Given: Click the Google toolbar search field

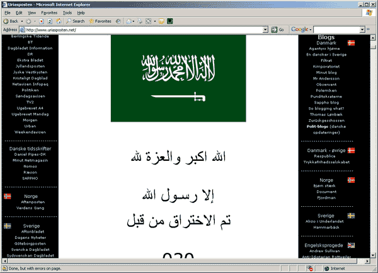Looking at the screenshot, I should click(x=336, y=30).
